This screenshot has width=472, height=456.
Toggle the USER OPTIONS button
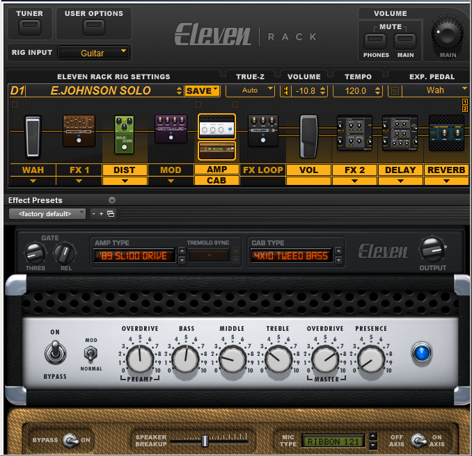93,27
